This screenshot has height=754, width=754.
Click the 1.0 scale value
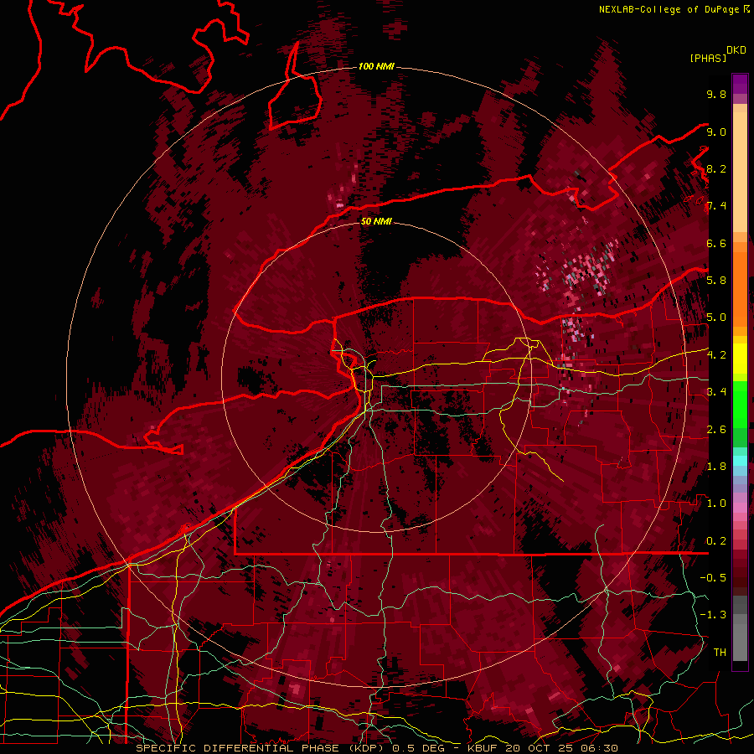(716, 503)
